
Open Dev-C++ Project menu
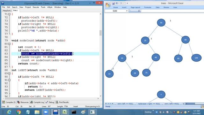pyautogui.click(x=28, y=7)
